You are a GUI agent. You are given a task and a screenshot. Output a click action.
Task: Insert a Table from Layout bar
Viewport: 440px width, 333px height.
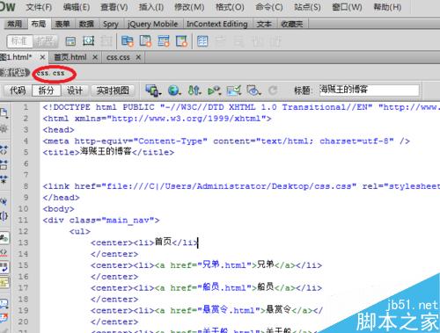point(202,41)
